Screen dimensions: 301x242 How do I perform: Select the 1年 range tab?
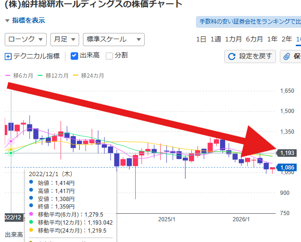tap(272, 39)
